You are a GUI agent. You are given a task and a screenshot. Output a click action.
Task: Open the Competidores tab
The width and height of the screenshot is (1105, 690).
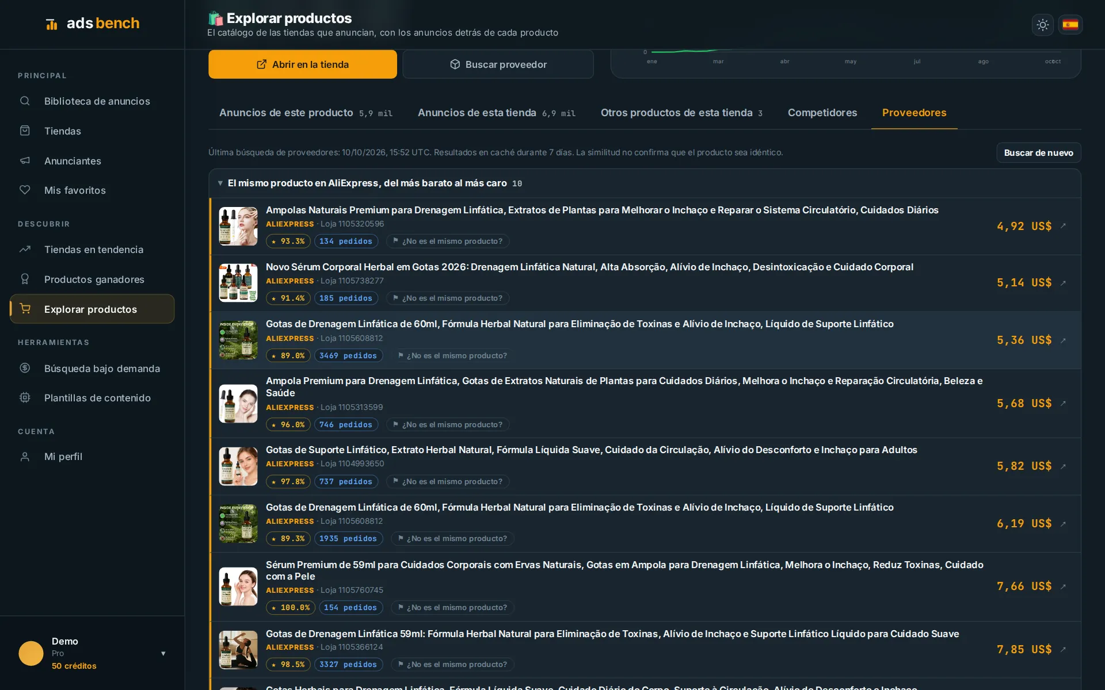822,113
